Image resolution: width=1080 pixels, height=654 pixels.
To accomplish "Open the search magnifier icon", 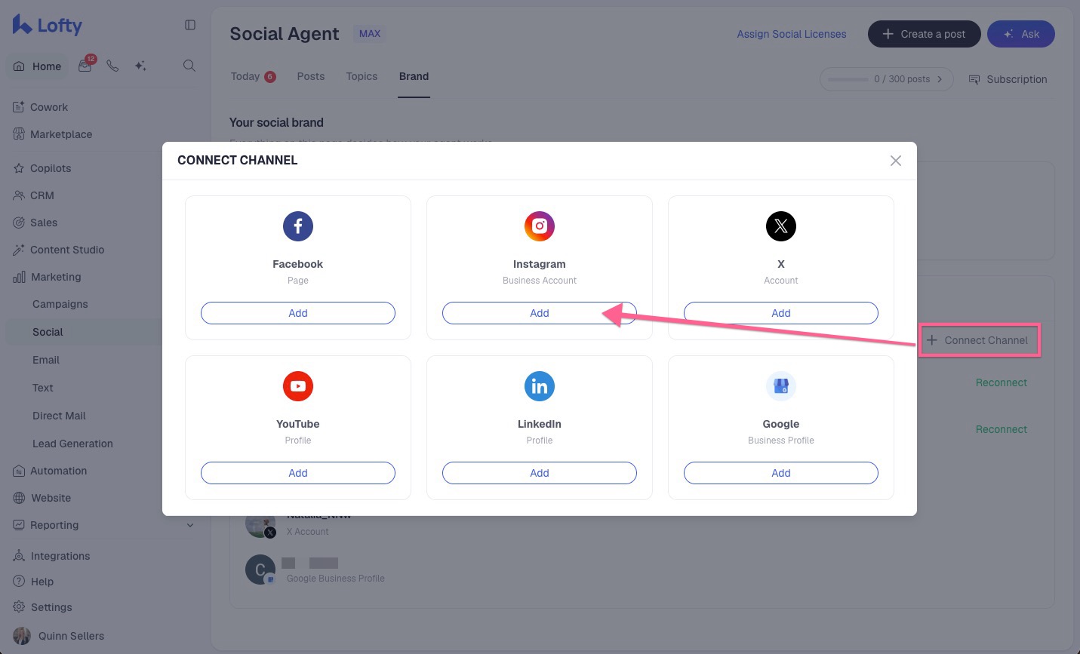I will point(189,66).
